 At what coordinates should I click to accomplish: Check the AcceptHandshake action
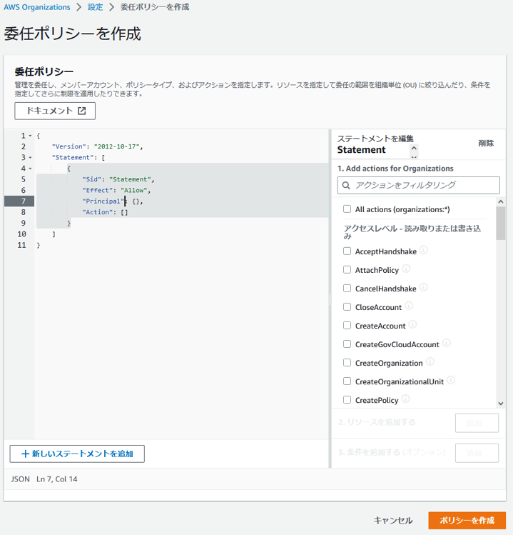tap(347, 251)
